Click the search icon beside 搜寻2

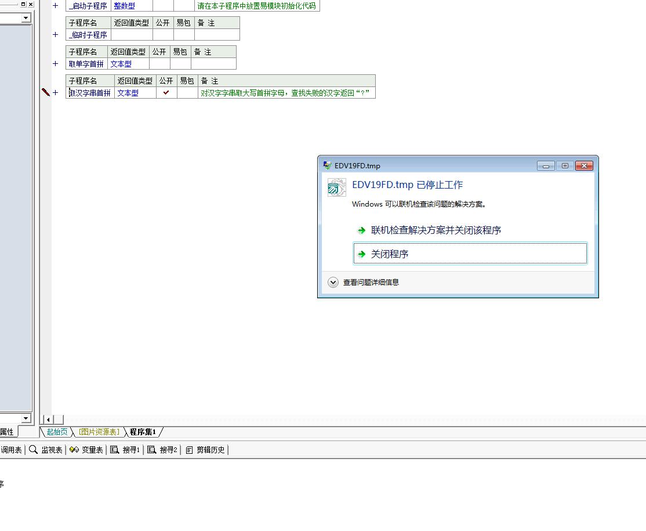point(151,450)
